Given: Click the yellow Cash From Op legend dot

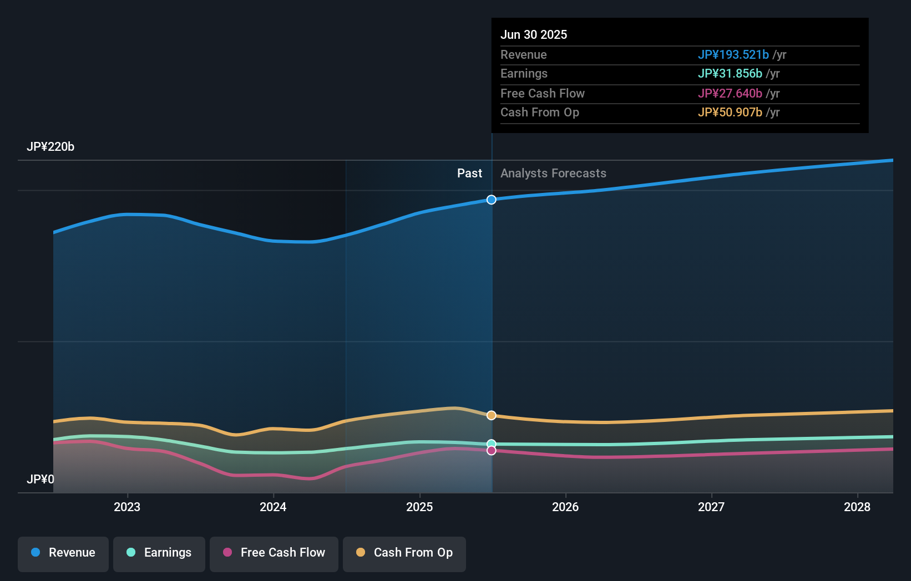Looking at the screenshot, I should tap(361, 553).
